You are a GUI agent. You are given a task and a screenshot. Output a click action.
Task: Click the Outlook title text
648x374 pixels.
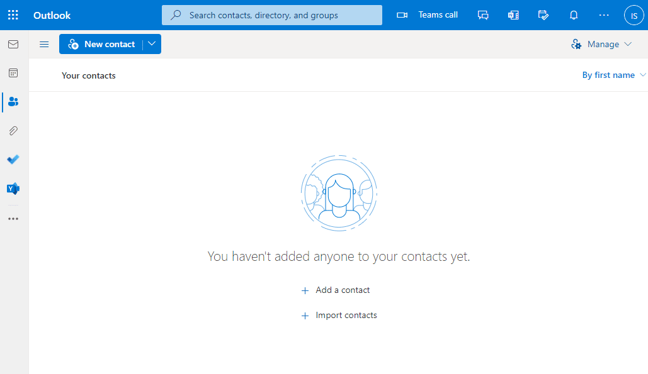[52, 15]
